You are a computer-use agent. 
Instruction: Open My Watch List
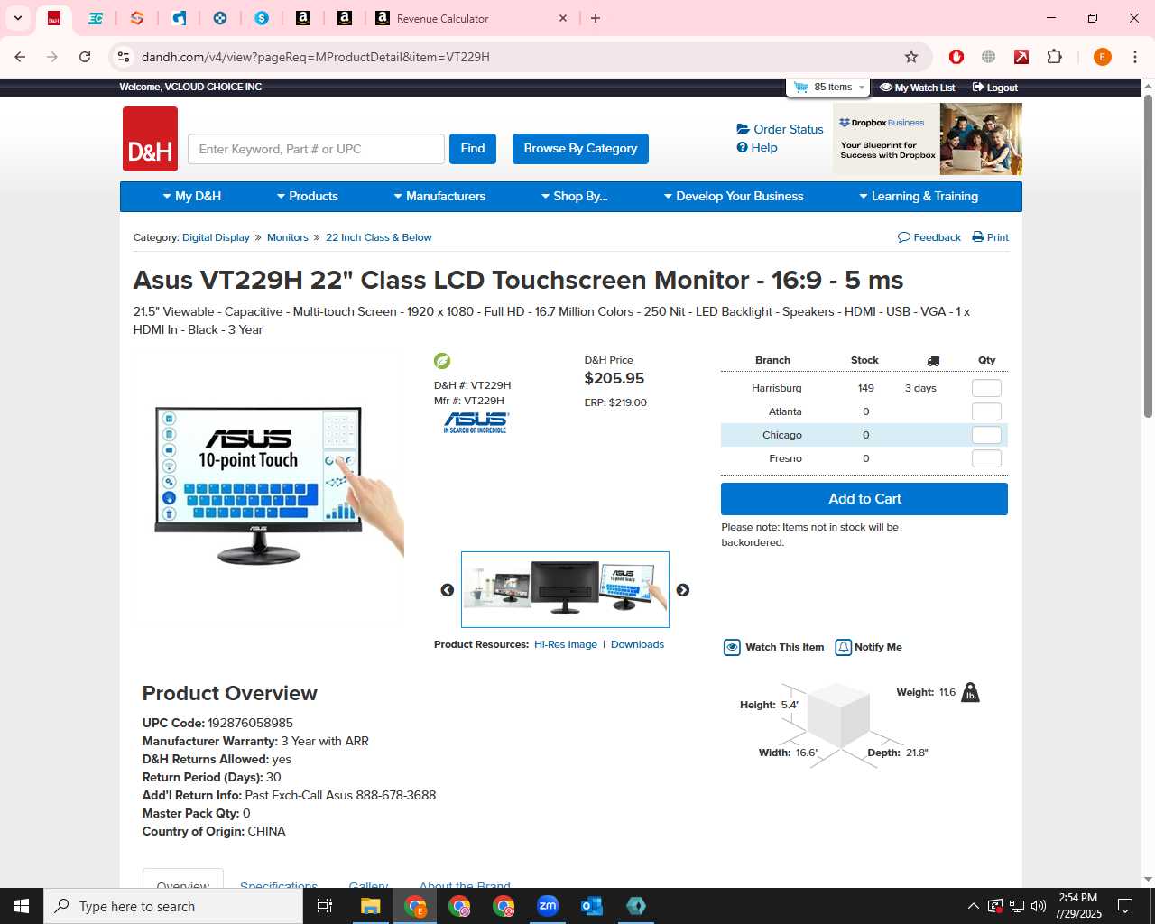coord(917,88)
